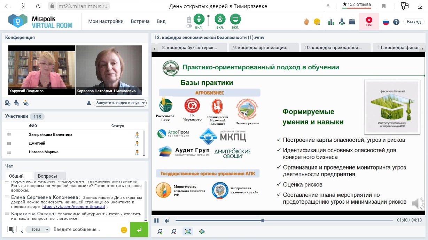Viewport: 428px width, 240px height.
Task: Open the Russian flag language selector
Action: [386, 22]
